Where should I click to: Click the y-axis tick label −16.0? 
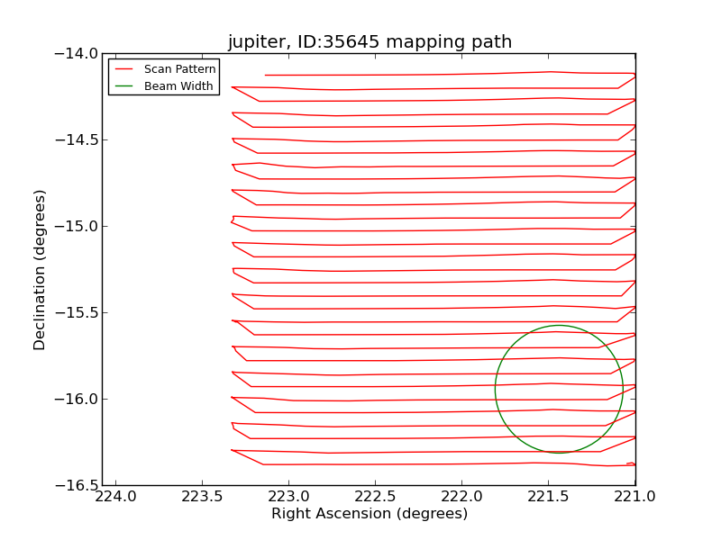[77, 399]
